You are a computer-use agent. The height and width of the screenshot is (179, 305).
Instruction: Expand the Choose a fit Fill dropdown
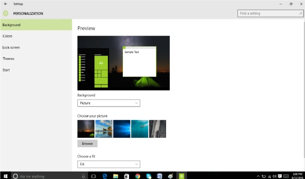[109, 164]
